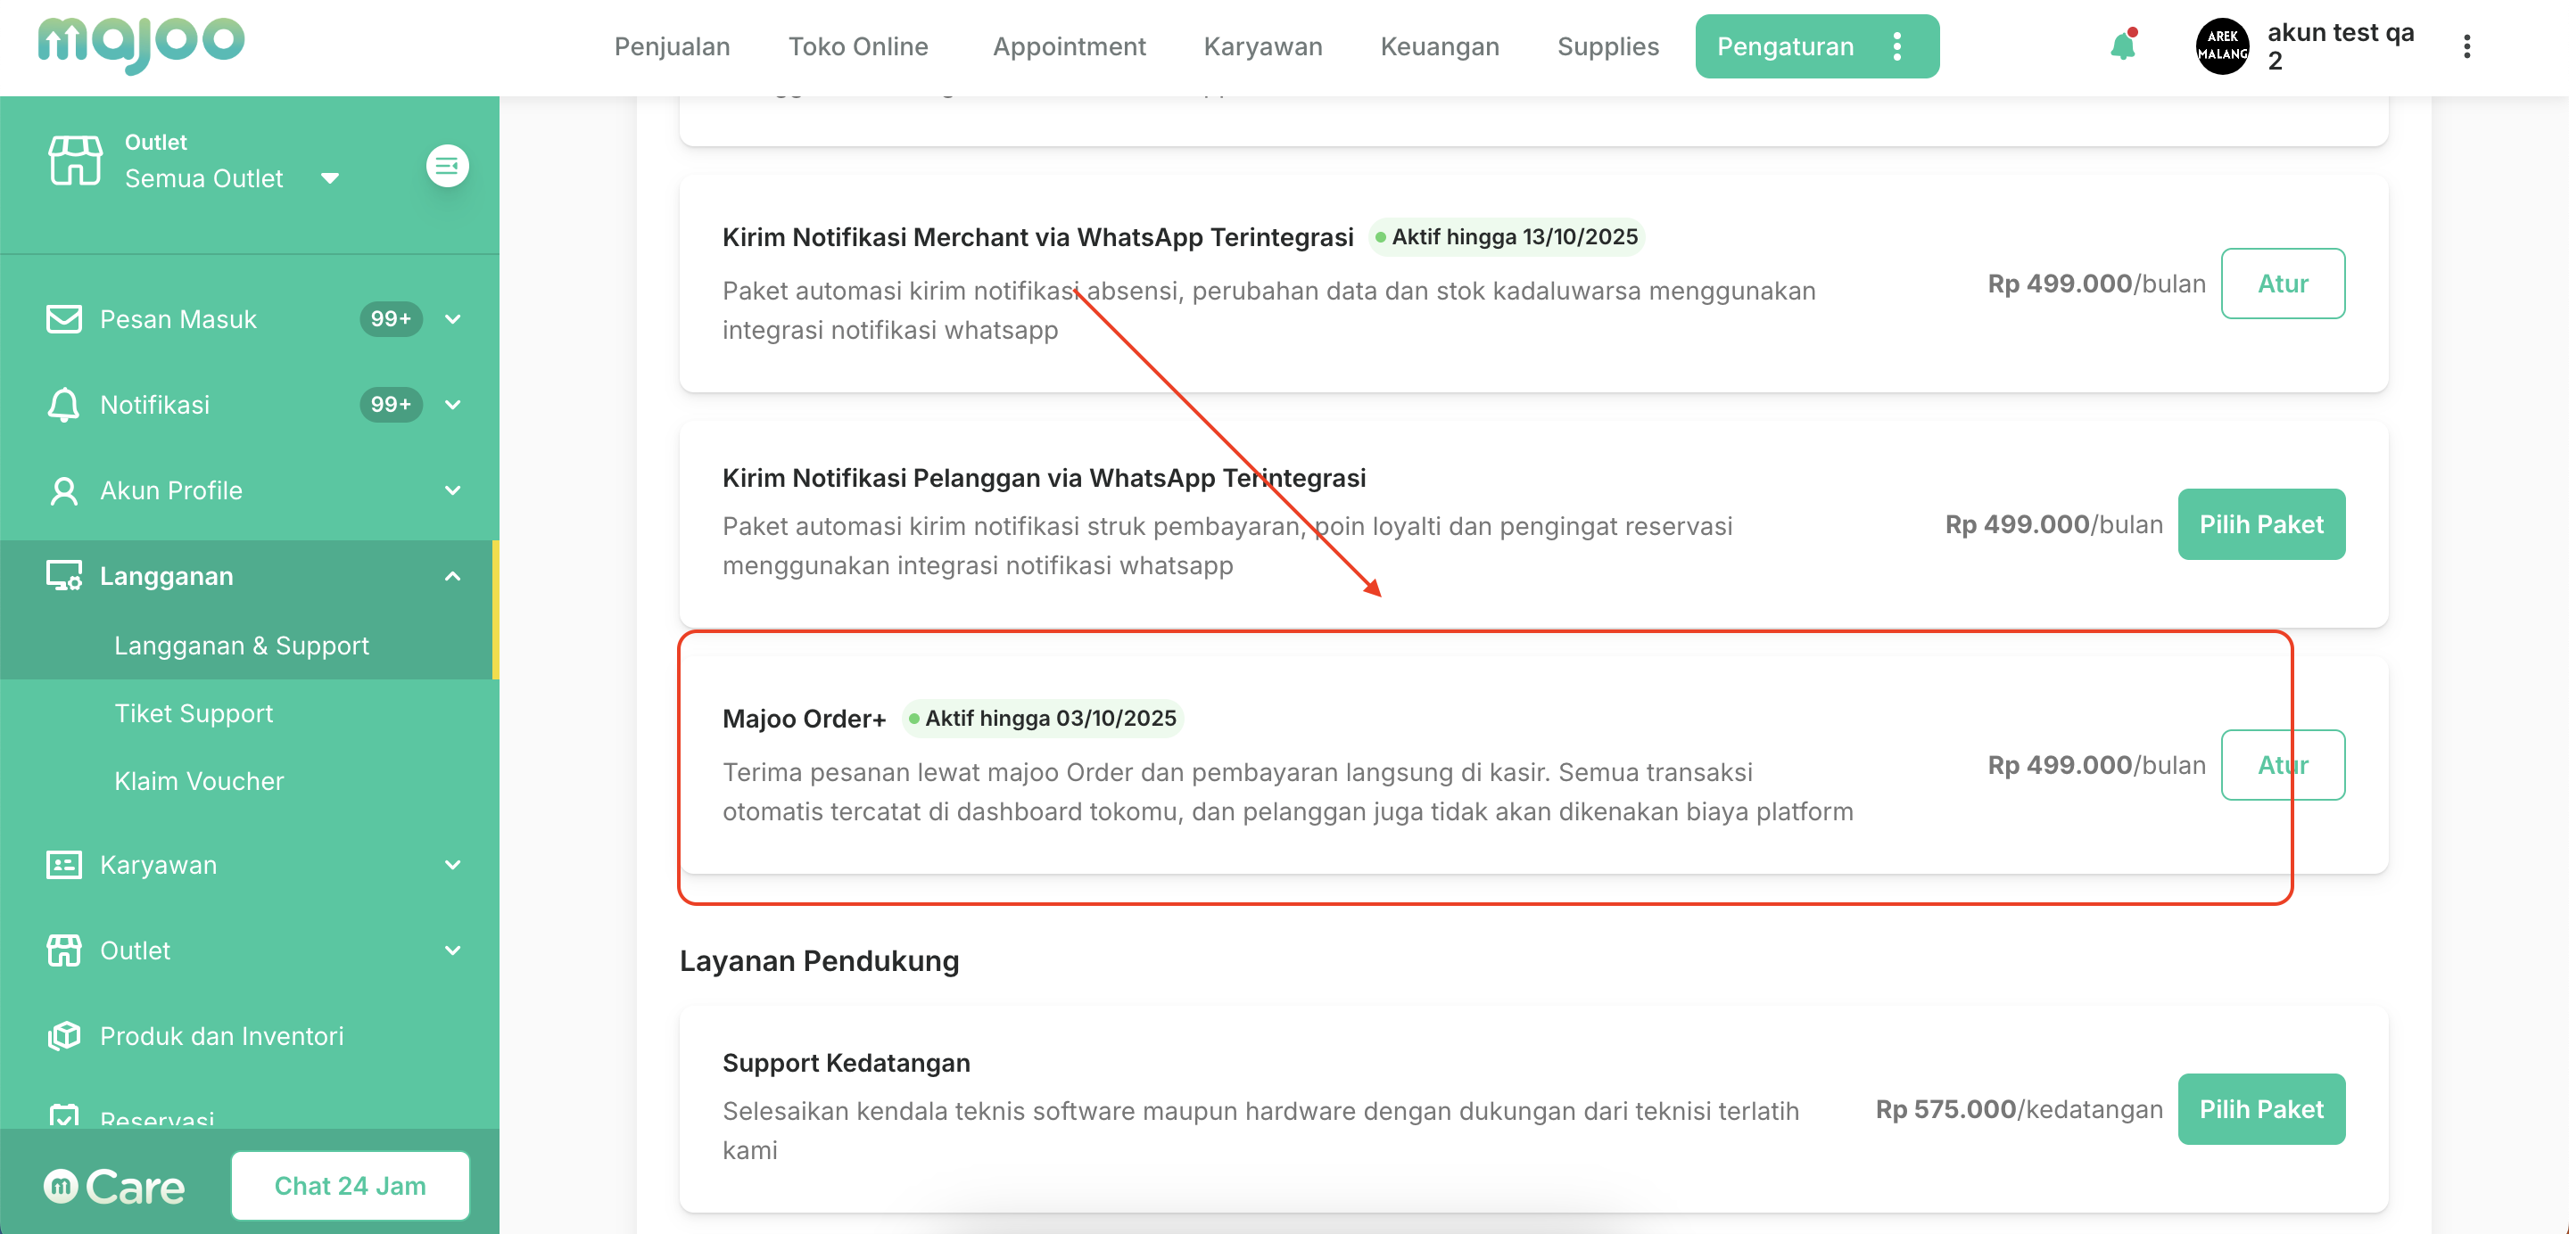Click the Akun Profile person icon
Viewport: 2569px width, 1234px height.
coord(64,490)
